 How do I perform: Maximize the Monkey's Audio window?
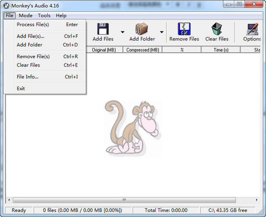(239, 5)
